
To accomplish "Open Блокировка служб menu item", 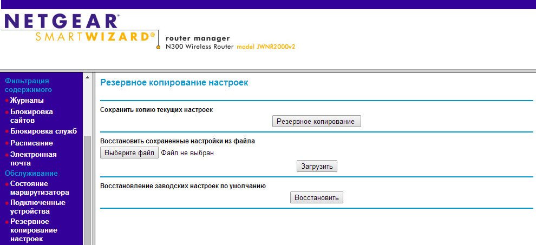I will pos(43,131).
